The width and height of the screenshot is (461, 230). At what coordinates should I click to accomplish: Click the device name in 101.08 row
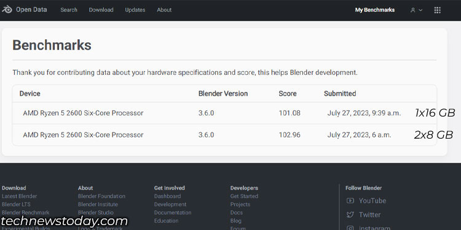pyautogui.click(x=83, y=113)
